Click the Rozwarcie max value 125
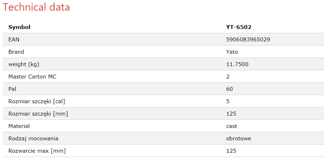This screenshot has height=164, width=324. 231,151
